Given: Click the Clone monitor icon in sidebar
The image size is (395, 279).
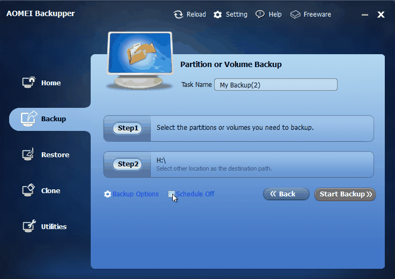Looking at the screenshot, I should (x=28, y=190).
